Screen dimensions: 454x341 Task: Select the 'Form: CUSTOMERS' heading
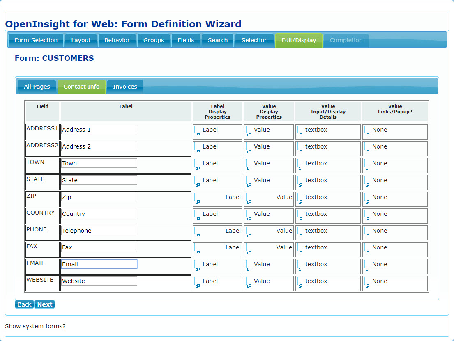coord(54,58)
